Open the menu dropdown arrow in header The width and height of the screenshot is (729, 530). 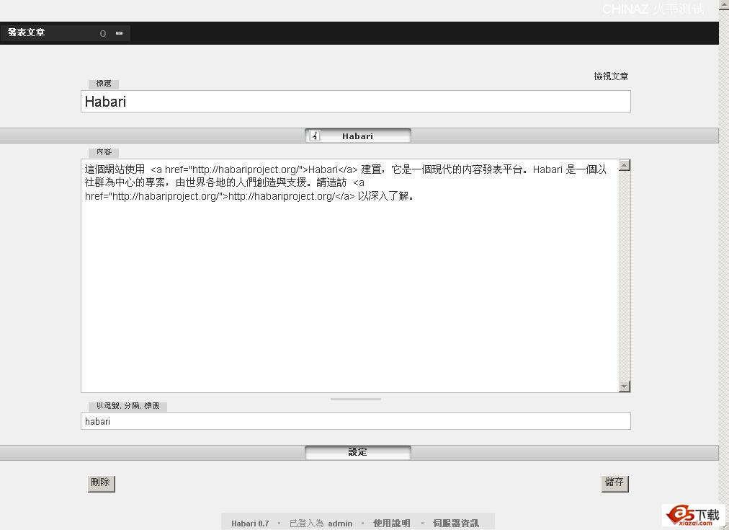pyautogui.click(x=119, y=33)
